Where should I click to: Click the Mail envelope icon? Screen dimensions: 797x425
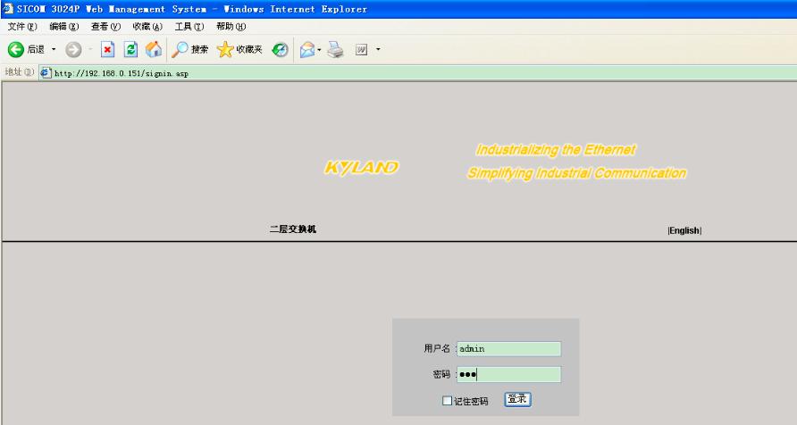[307, 49]
